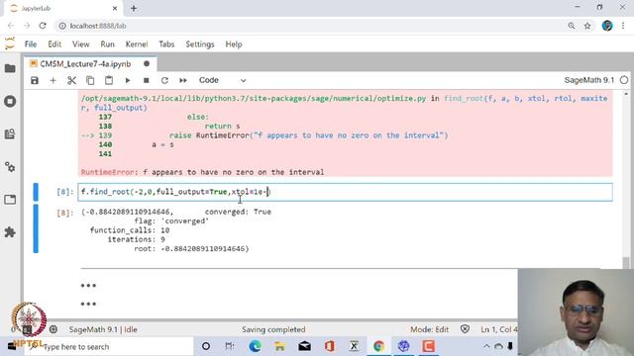Click the browser forward arrow
The image size is (634, 356).
27,26
